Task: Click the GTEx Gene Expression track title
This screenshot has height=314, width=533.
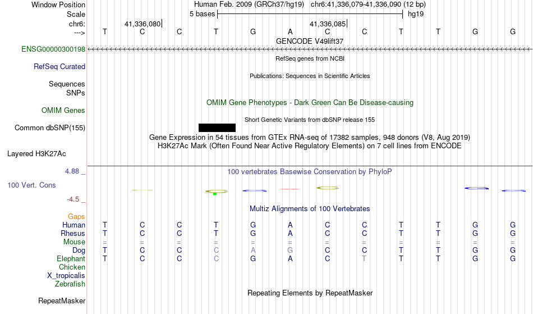Action: [x=310, y=138]
